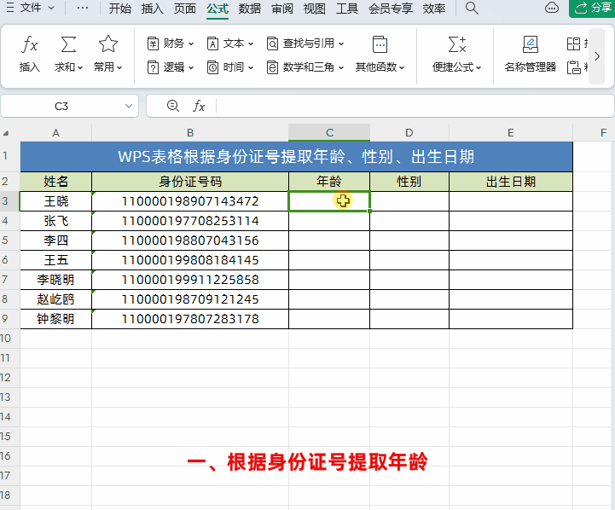Click the hamburger File menu icon

pos(10,8)
